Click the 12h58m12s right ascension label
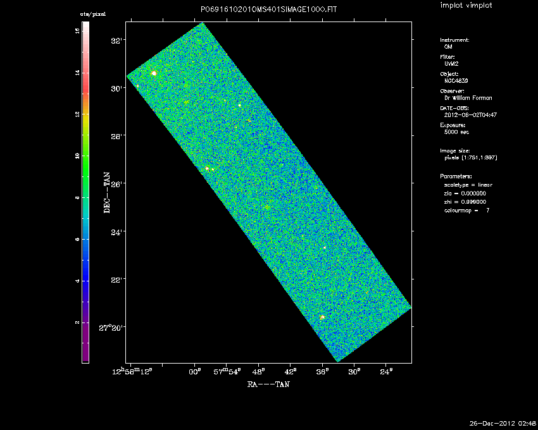Viewport: 538px width, 430px height. (132, 371)
